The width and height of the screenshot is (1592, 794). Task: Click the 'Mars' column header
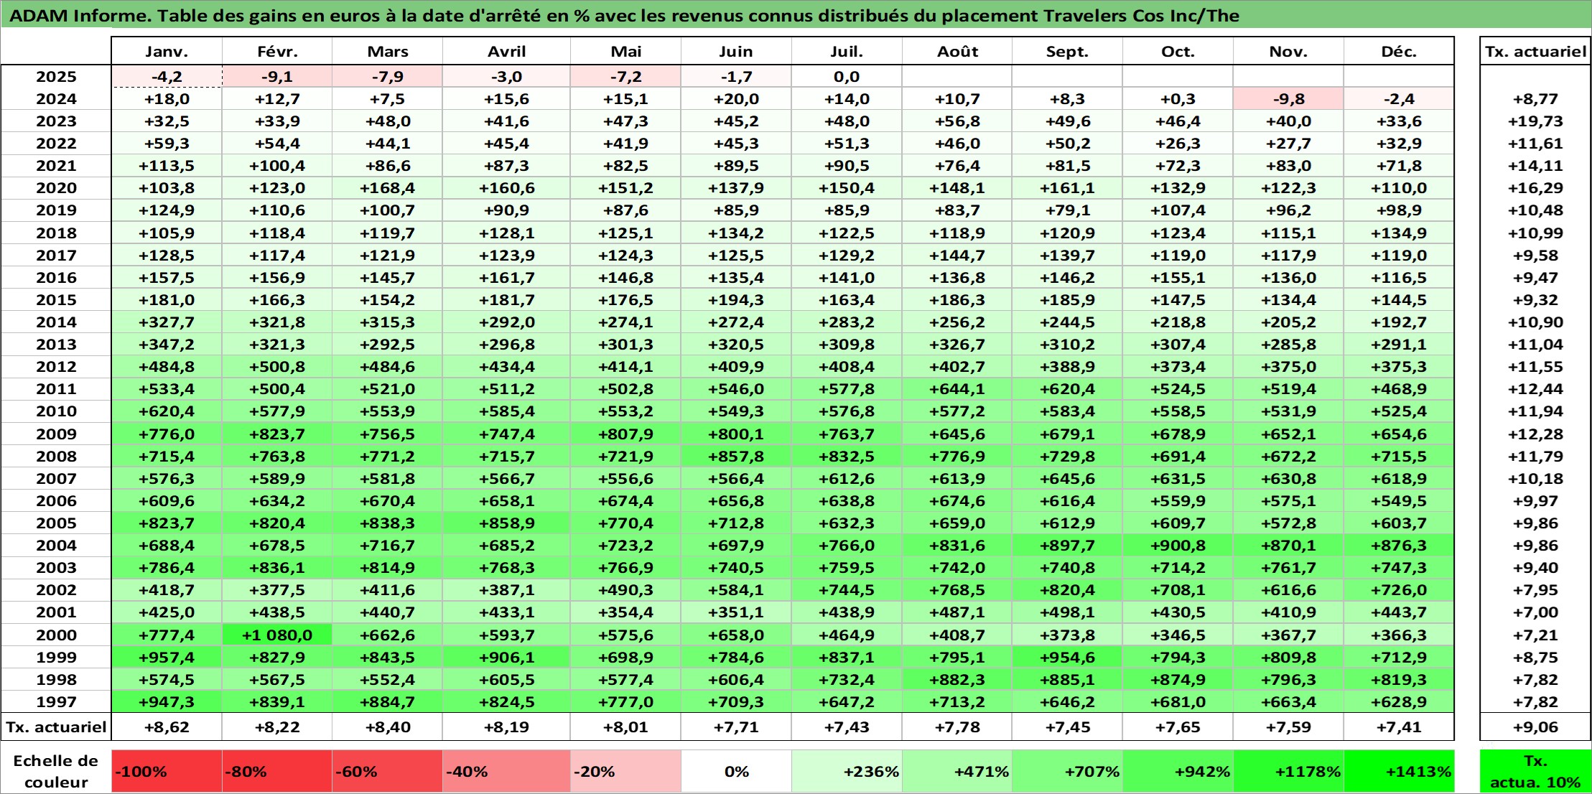[x=387, y=51]
